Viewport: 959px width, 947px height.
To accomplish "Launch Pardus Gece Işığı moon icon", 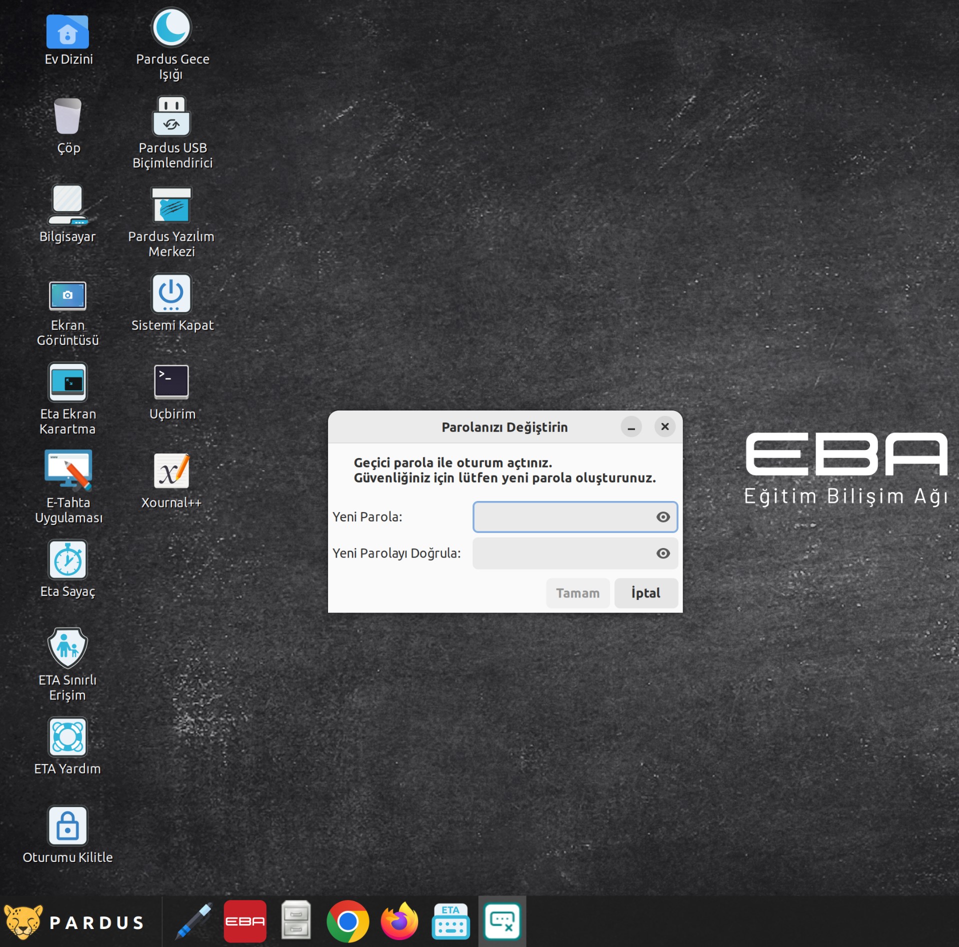I will pos(171,27).
